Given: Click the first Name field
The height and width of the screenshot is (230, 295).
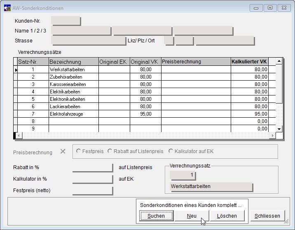Looking at the screenshot, I should (81, 31).
